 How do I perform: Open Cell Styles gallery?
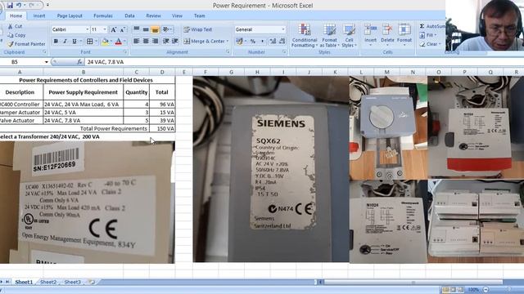pyautogui.click(x=349, y=35)
